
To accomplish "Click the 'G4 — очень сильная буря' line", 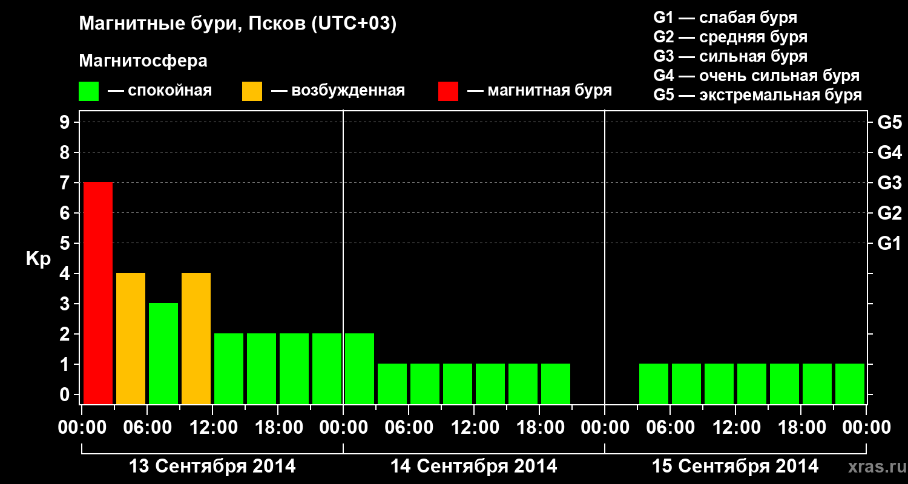I will 757,76.
